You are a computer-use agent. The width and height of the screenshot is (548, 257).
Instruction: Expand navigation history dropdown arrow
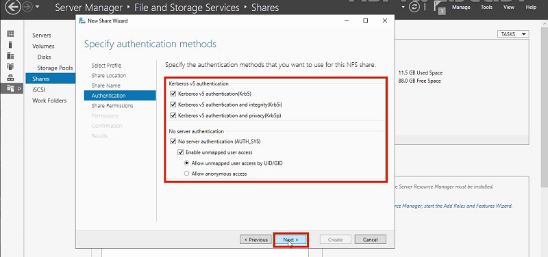point(38,7)
